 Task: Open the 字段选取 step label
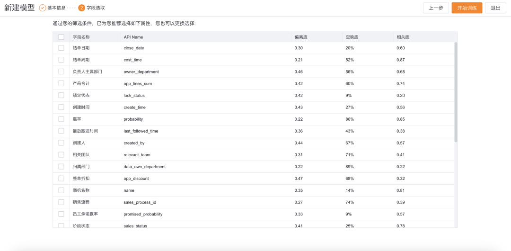point(96,8)
